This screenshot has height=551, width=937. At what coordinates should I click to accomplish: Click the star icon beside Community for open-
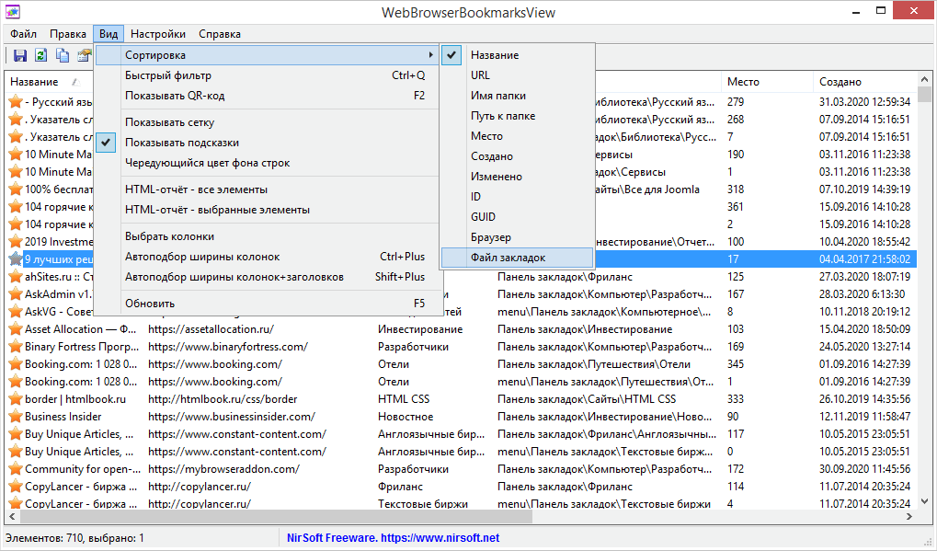16,469
